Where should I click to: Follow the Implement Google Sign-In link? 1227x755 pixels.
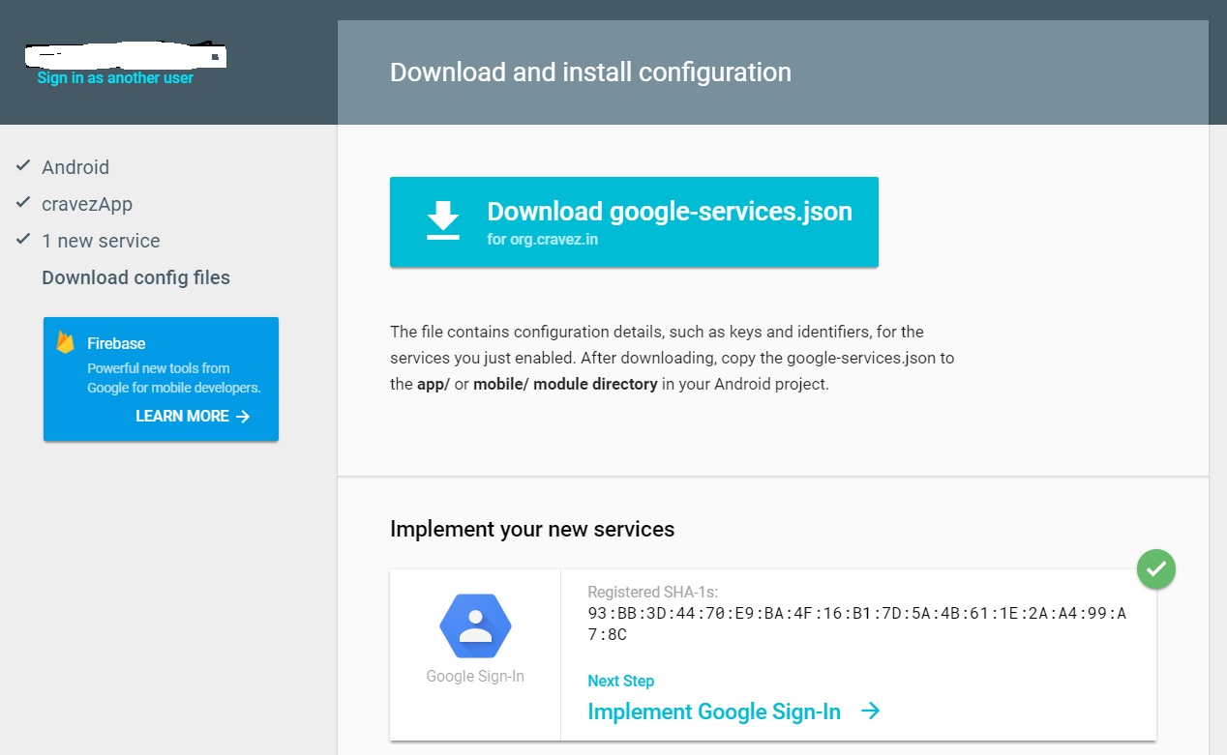(714, 711)
